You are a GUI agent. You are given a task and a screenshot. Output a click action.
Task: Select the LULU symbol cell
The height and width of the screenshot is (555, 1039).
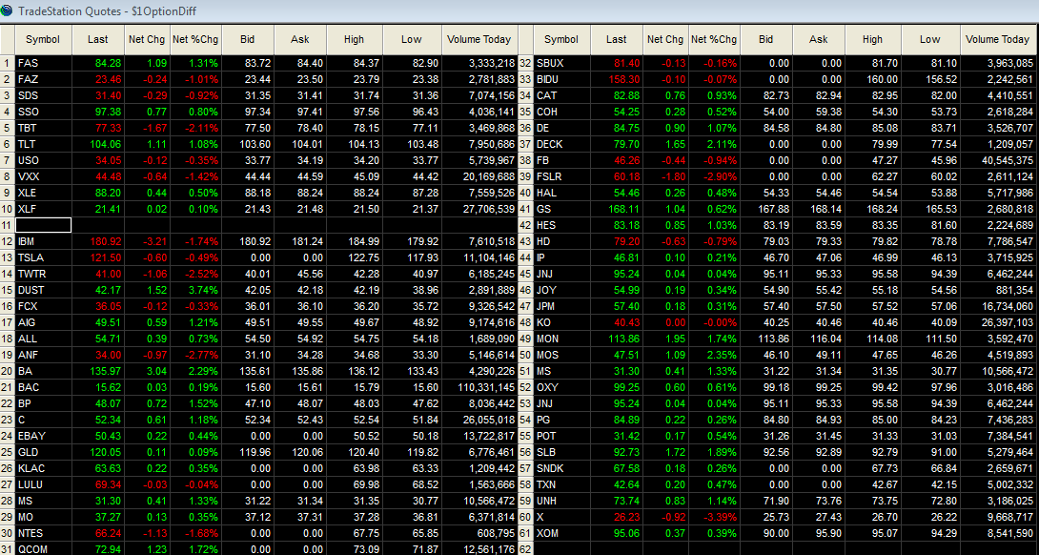tap(43, 484)
